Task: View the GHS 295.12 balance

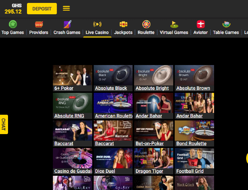Action: [13, 9]
